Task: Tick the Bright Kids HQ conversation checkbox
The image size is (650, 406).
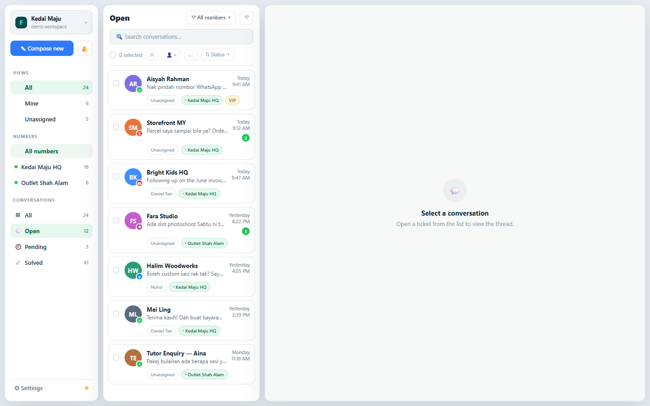Action: (x=116, y=177)
